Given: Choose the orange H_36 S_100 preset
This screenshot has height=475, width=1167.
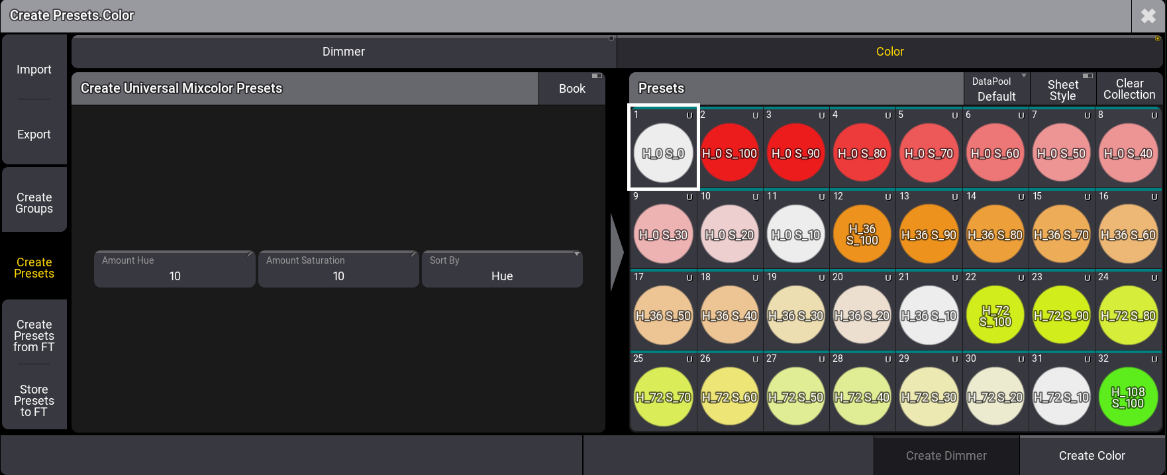Looking at the screenshot, I should (862, 235).
